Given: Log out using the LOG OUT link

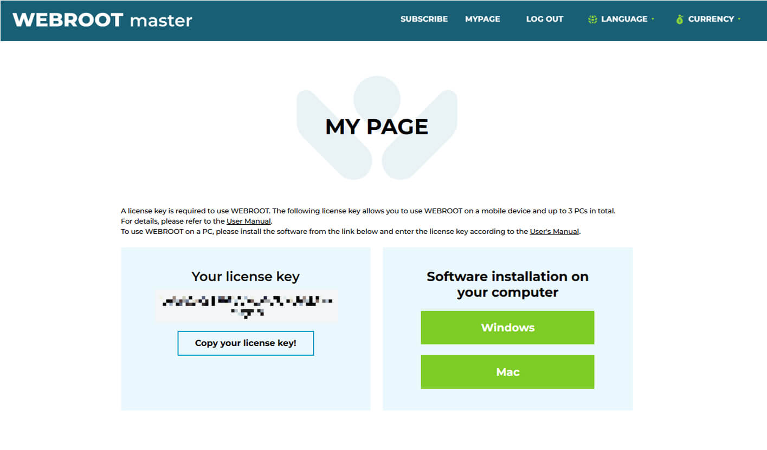Looking at the screenshot, I should (544, 19).
